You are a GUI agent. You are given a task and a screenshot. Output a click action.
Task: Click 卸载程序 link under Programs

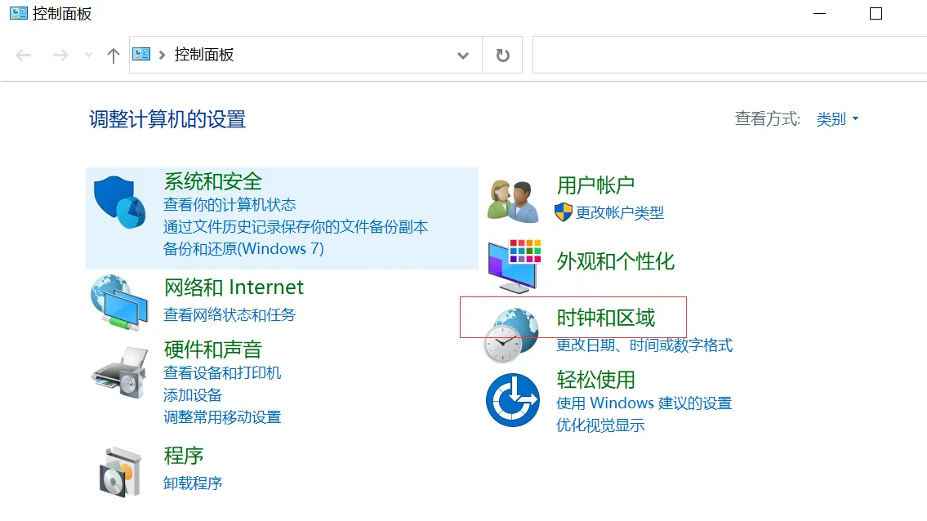[x=193, y=483]
